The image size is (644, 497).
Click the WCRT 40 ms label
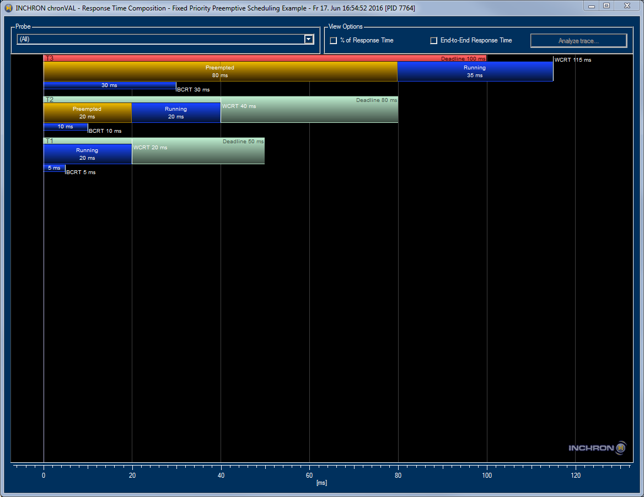point(239,106)
